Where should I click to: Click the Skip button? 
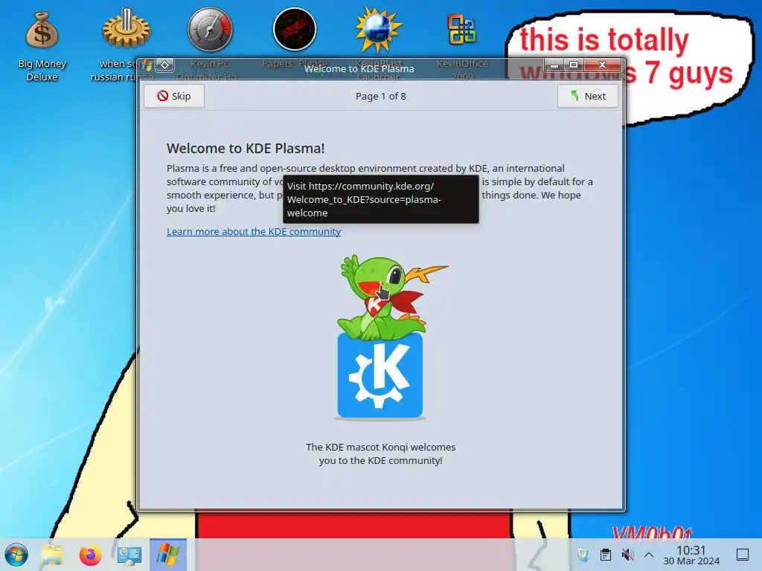pos(174,96)
